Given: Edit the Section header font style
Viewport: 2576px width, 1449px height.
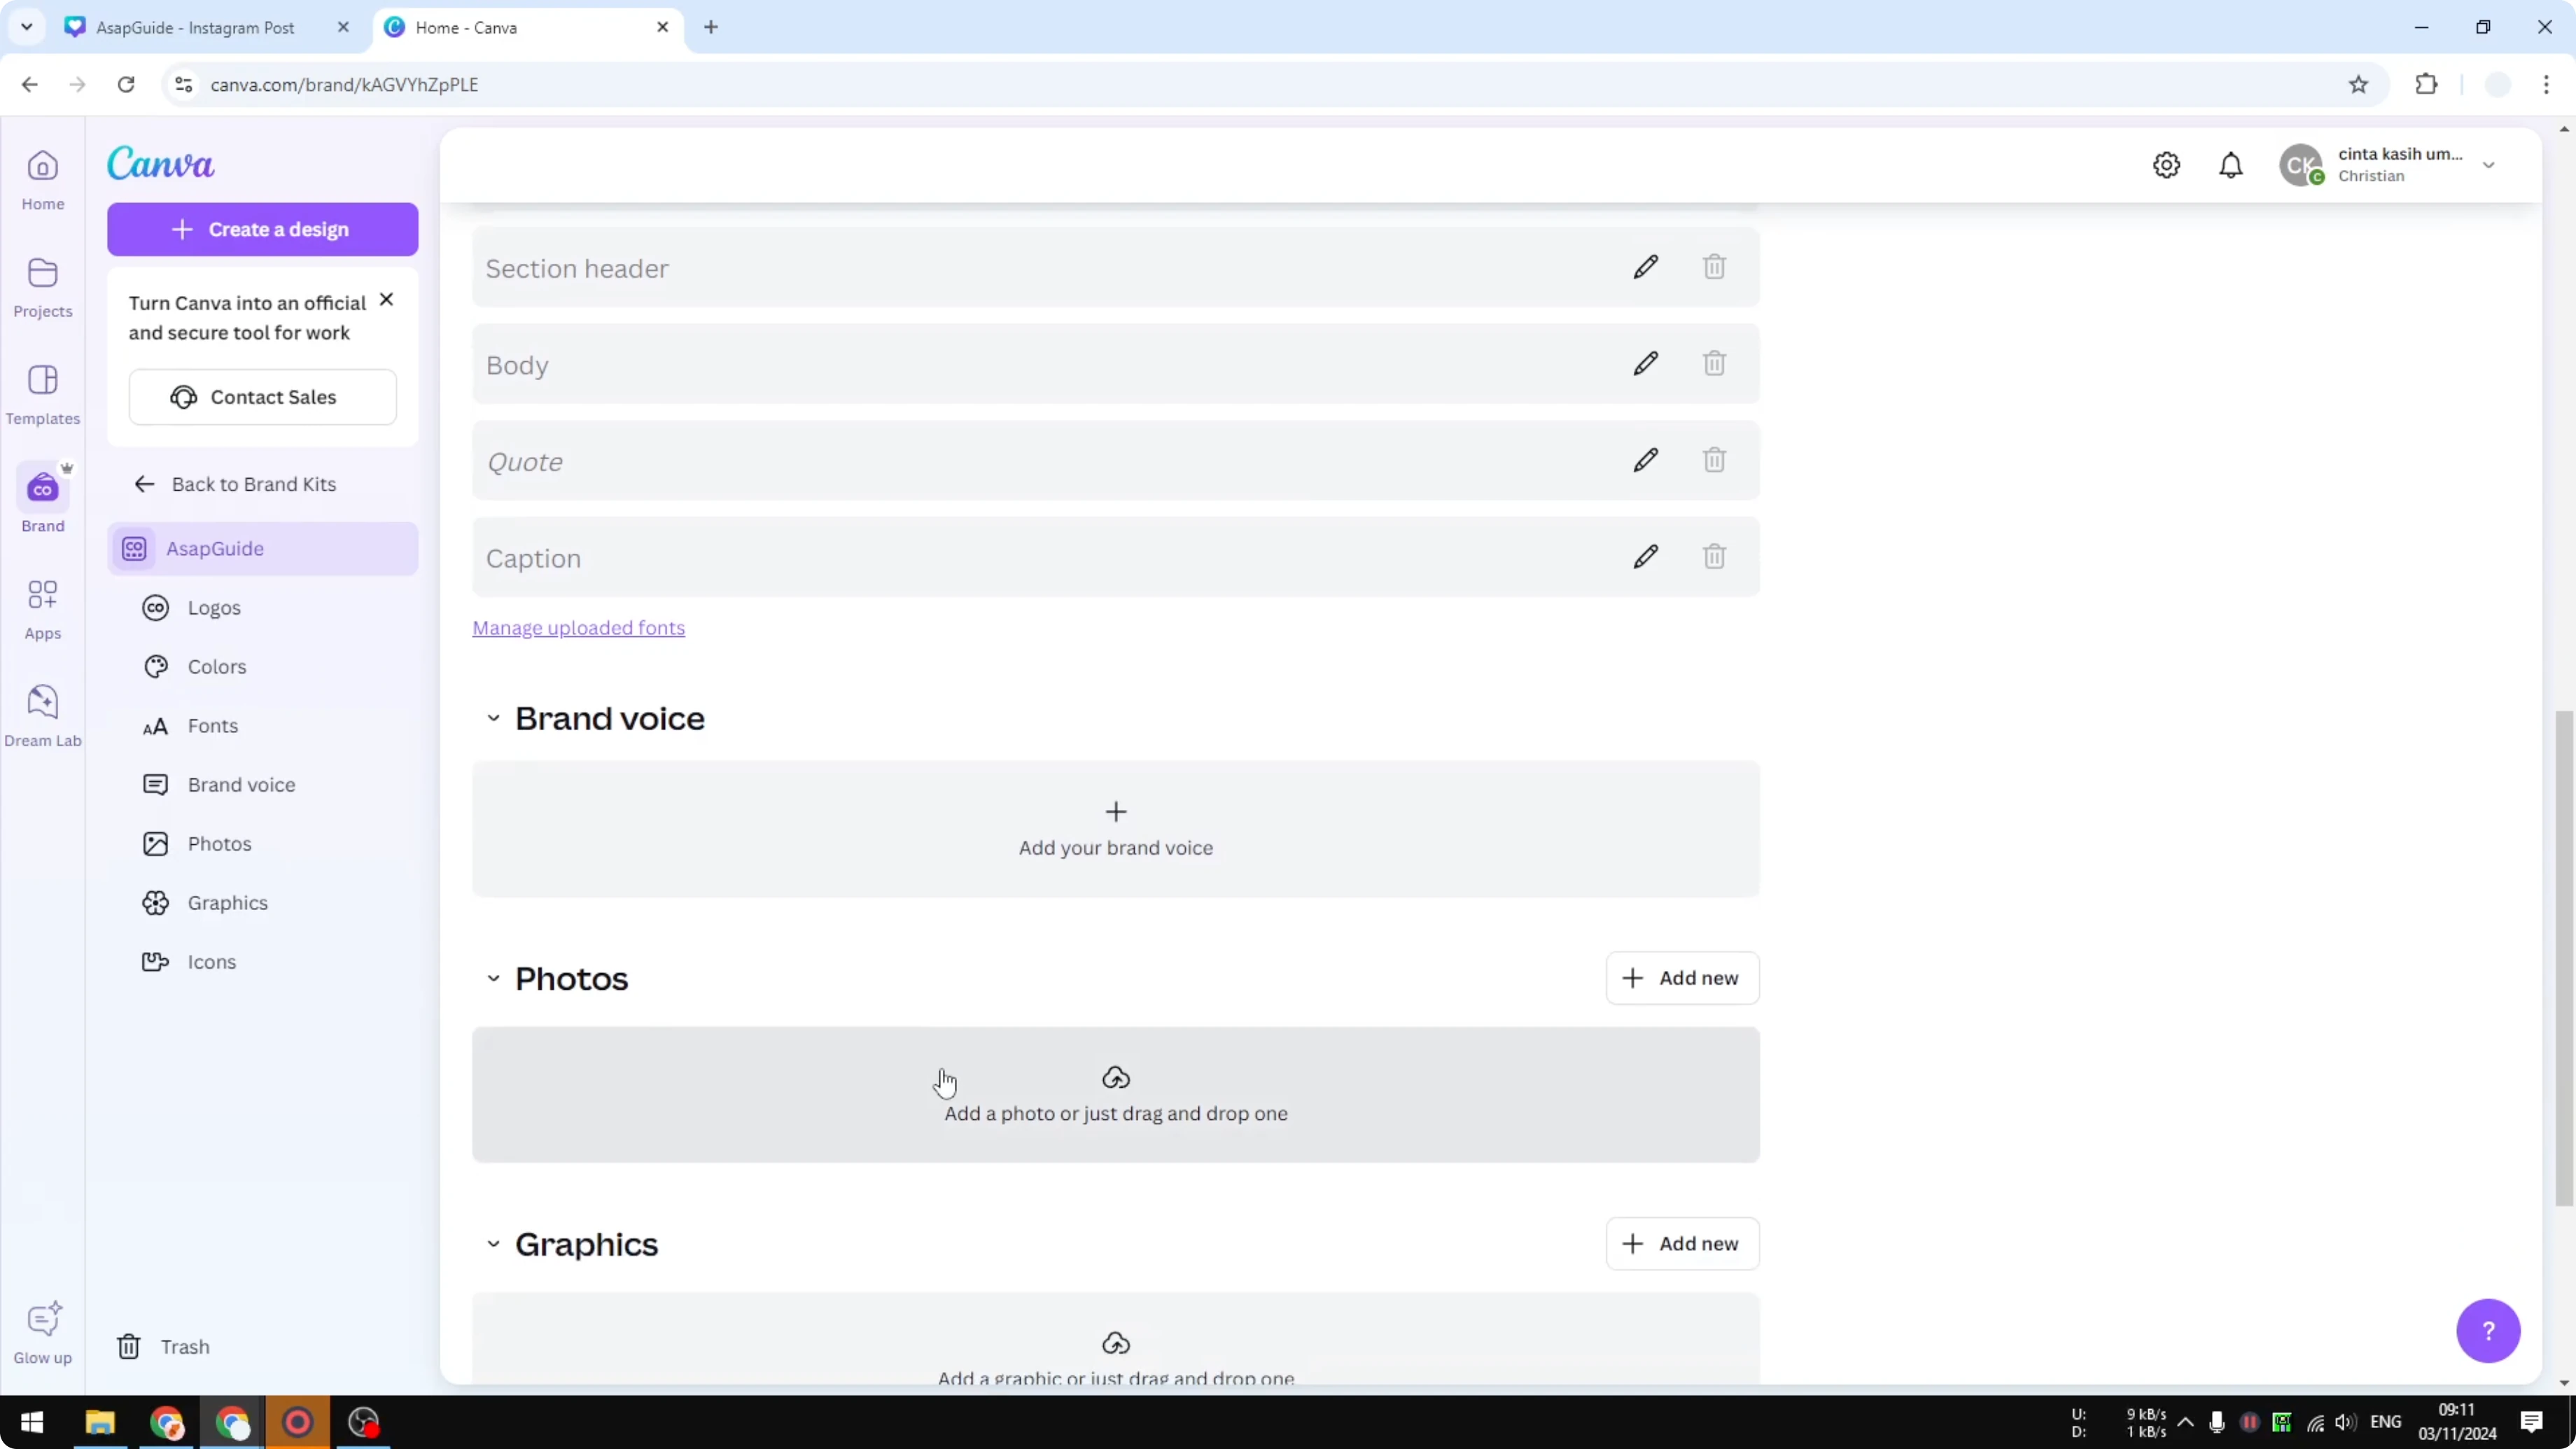Looking at the screenshot, I should (1645, 266).
